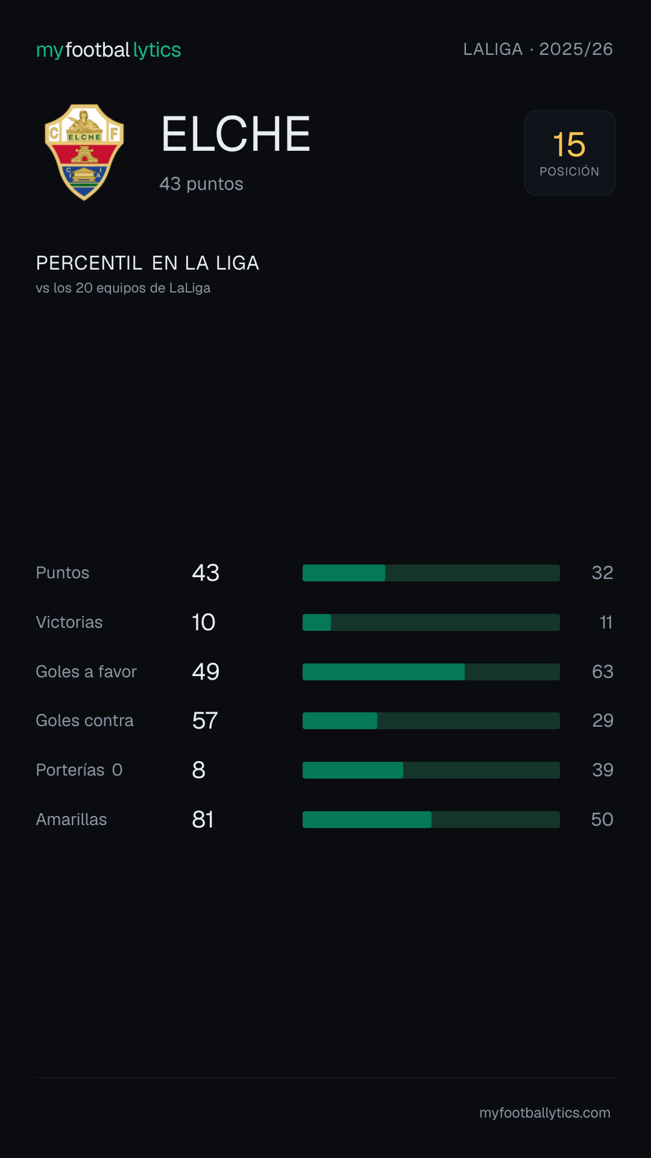Select the Amarillas stat label

click(x=71, y=820)
